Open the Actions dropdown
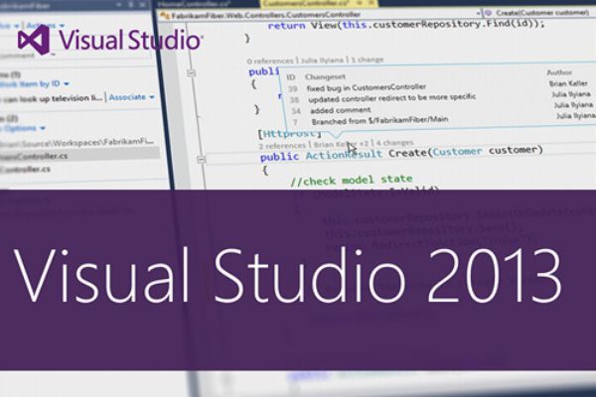The height and width of the screenshot is (397, 596). pyautogui.click(x=45, y=26)
